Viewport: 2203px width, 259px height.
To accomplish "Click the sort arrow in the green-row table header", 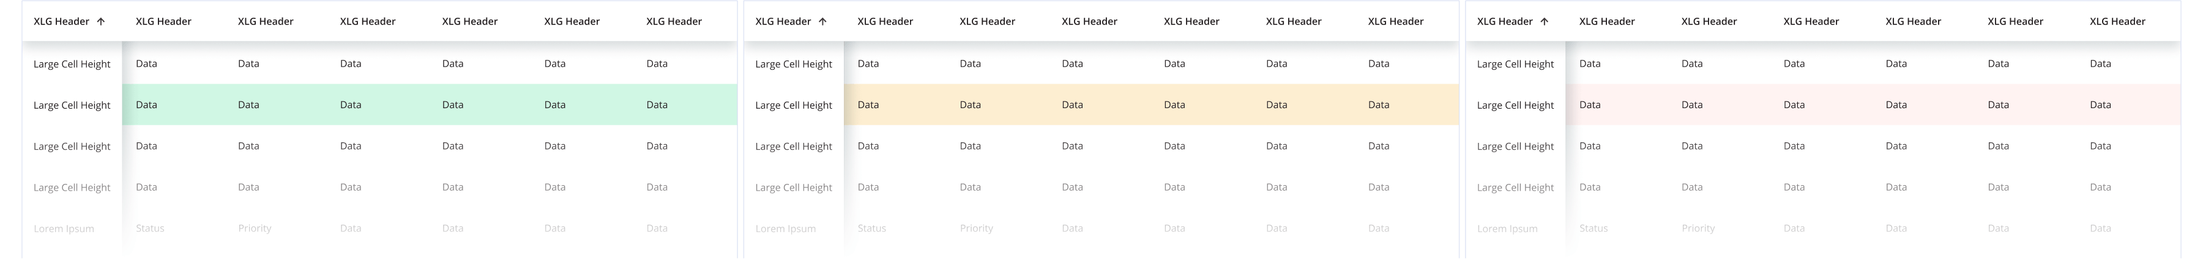I will [x=101, y=21].
